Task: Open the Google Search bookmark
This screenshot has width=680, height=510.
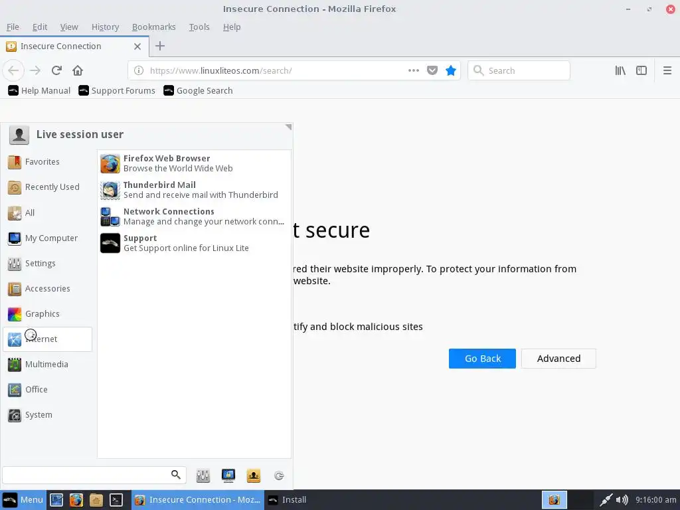Action: click(x=198, y=90)
